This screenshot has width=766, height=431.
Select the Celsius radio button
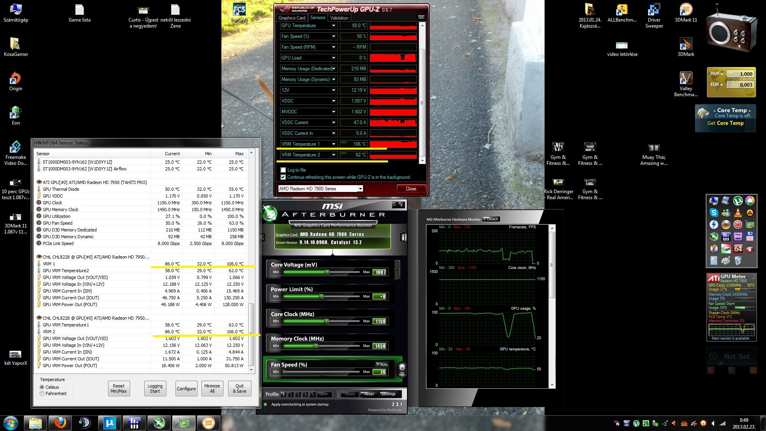tap(42, 387)
